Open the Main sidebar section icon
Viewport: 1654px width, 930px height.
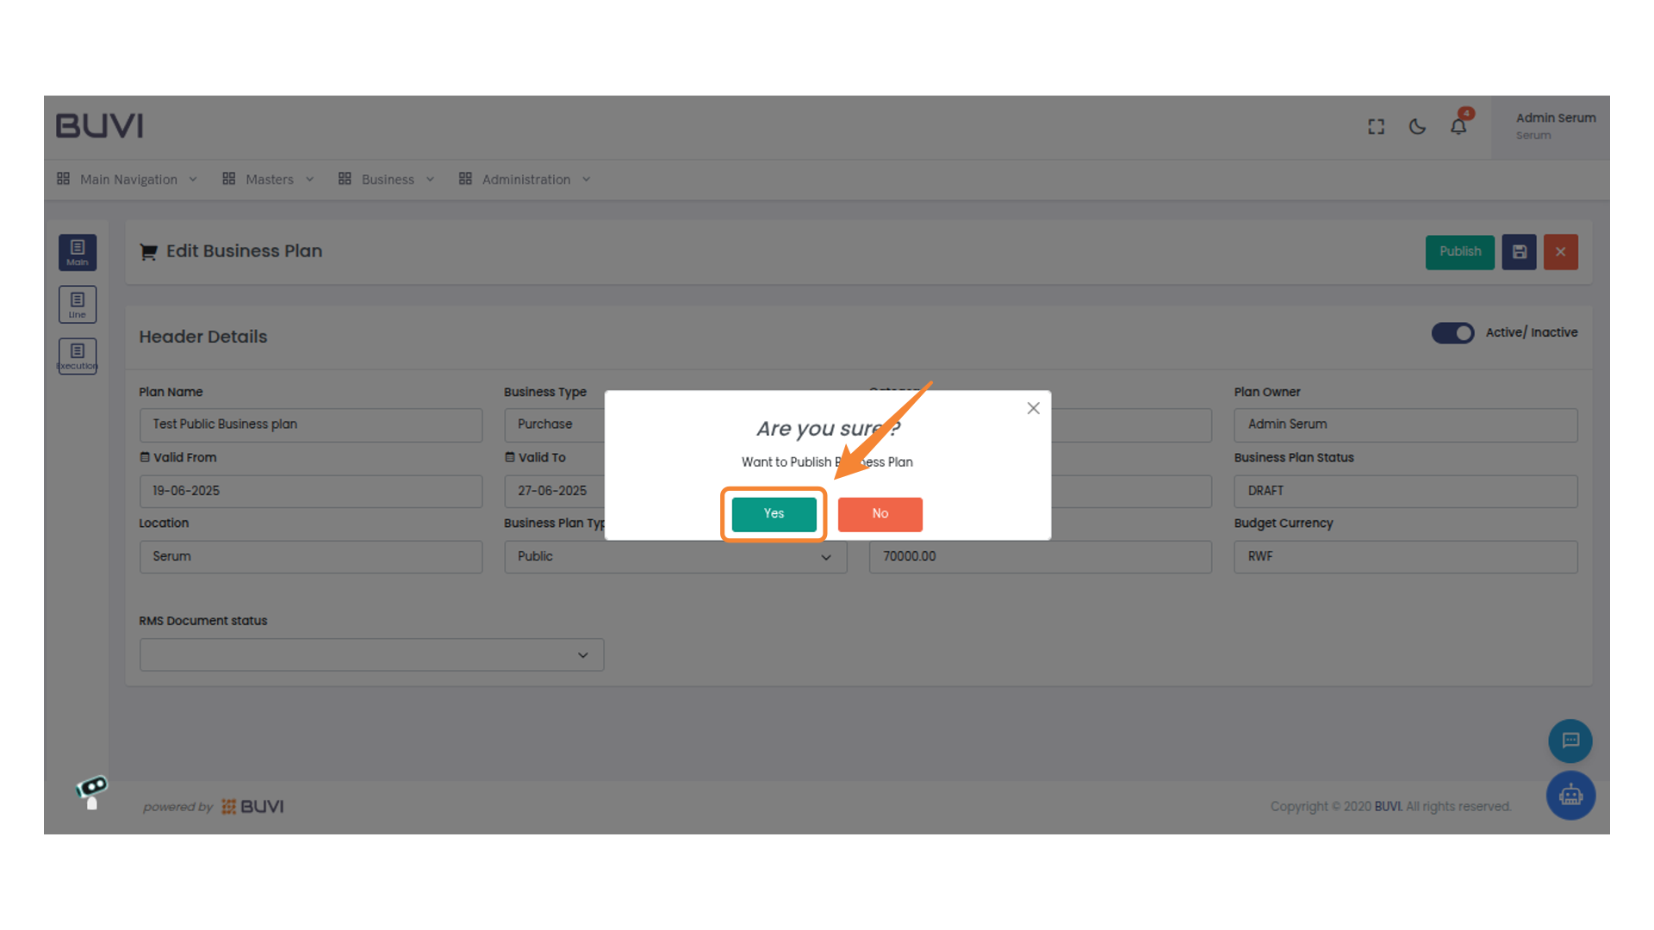tap(78, 252)
